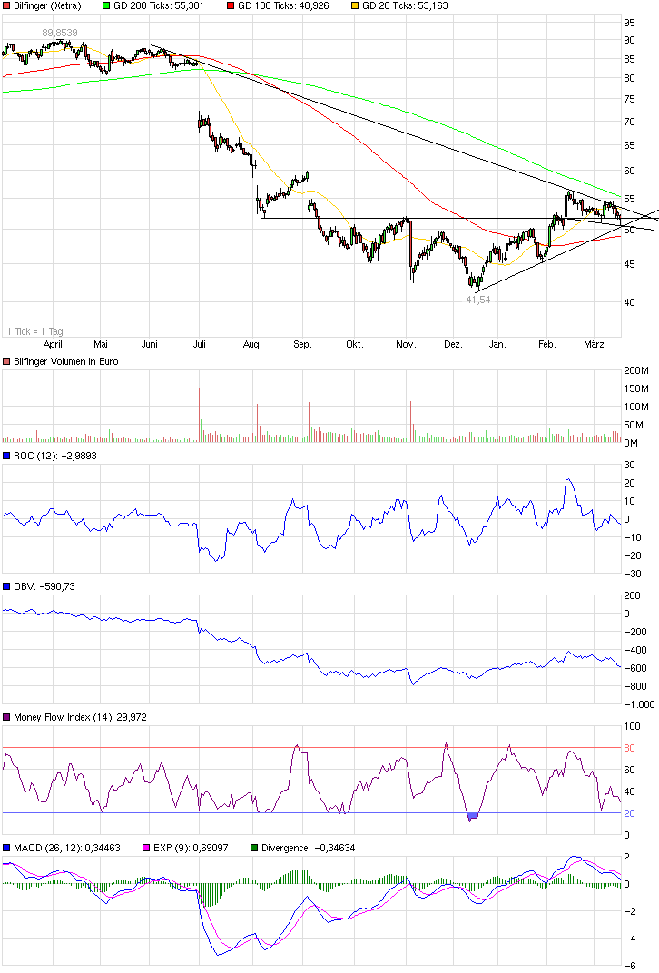Screen dimensions: 659x973
Task: Click the 'Feb.' x-axis label
Action: (546, 344)
